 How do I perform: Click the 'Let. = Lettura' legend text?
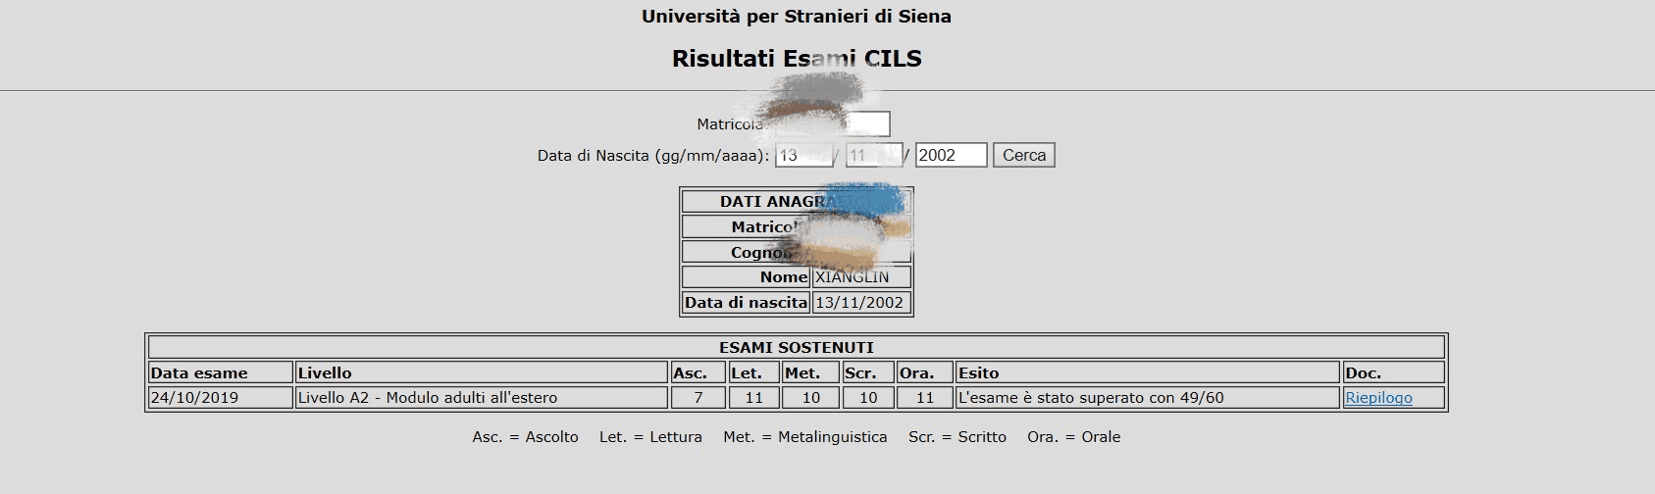tap(650, 437)
